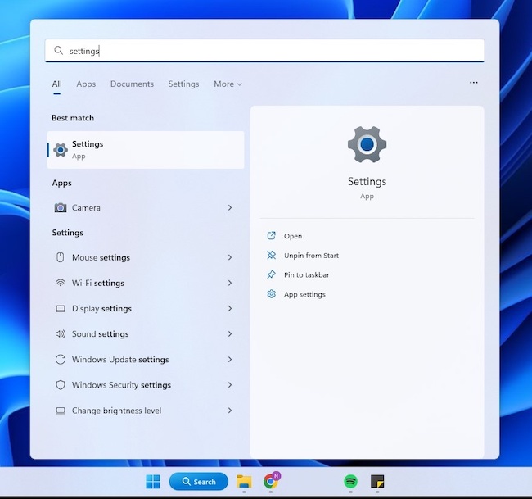Click the mouse icon next to Mouse settings
Screen dimensions: 532x499
pyautogui.click(x=60, y=257)
